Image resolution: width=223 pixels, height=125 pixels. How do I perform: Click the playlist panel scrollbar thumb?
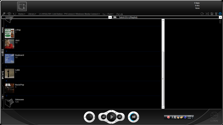pyautogui.click(x=220, y=22)
